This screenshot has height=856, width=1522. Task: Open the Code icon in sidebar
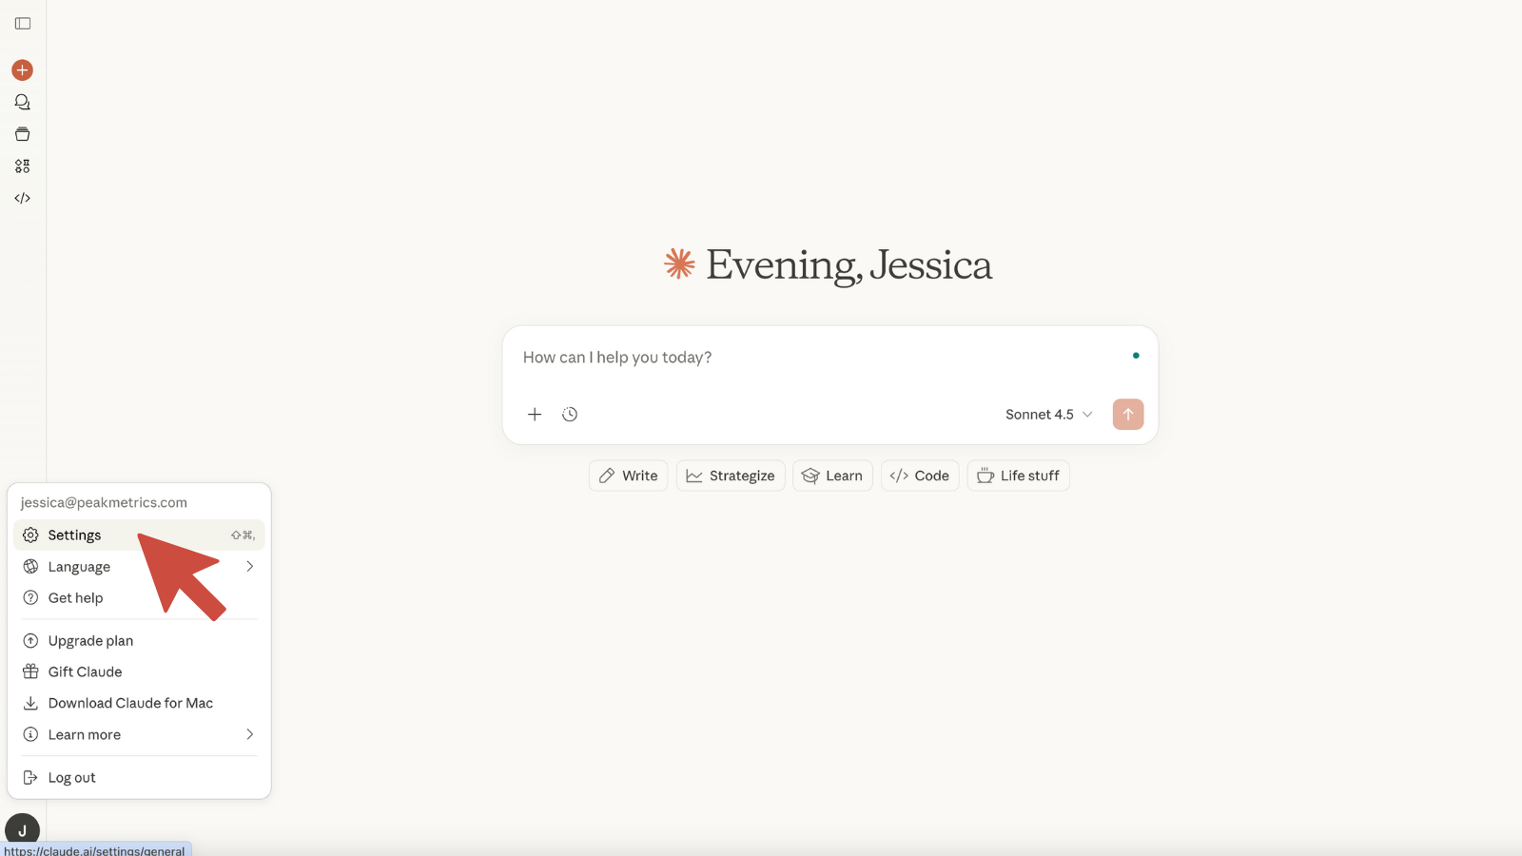point(23,198)
